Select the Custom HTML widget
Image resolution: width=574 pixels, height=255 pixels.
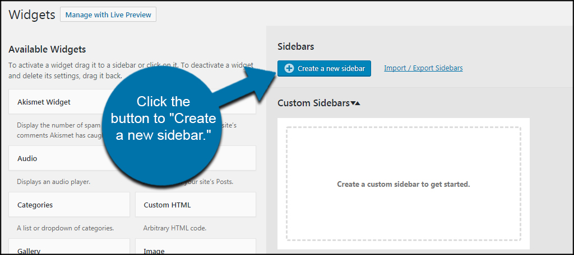[196, 205]
